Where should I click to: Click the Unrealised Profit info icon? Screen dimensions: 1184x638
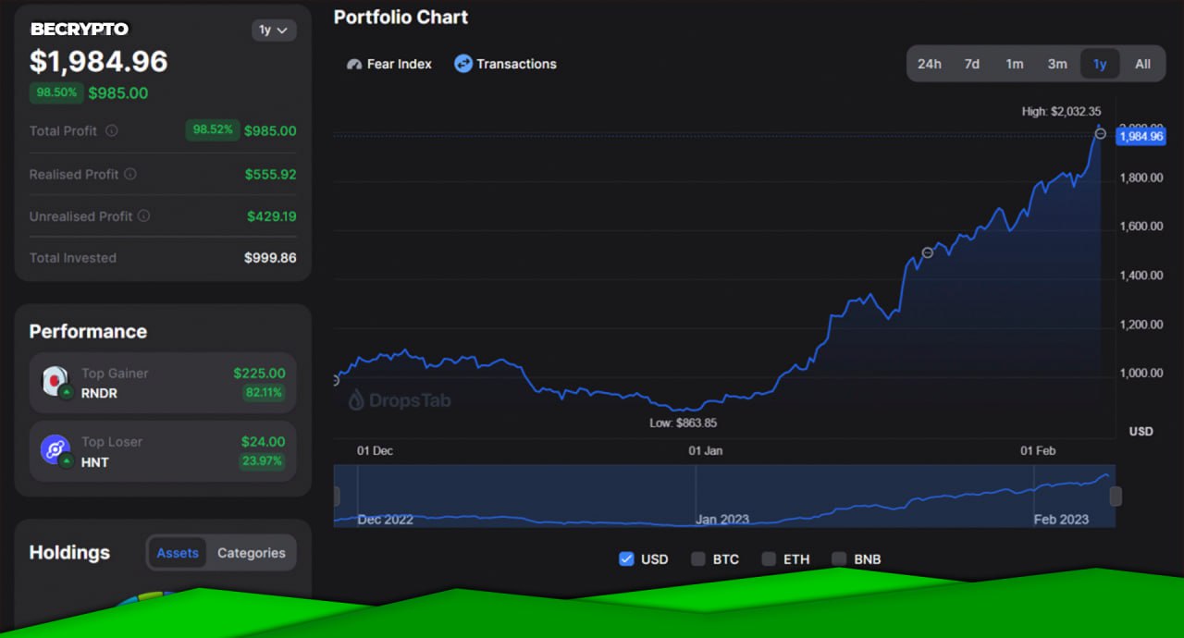[x=144, y=215]
